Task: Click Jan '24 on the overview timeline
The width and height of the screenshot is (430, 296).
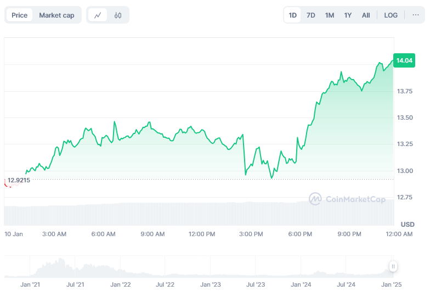Action: 301,284
